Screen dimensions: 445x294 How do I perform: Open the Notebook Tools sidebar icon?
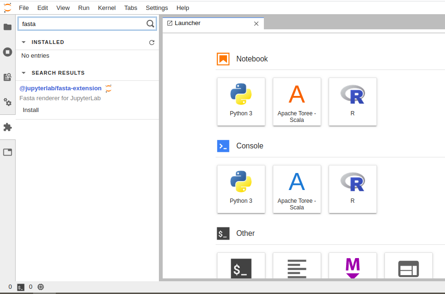(x=8, y=102)
